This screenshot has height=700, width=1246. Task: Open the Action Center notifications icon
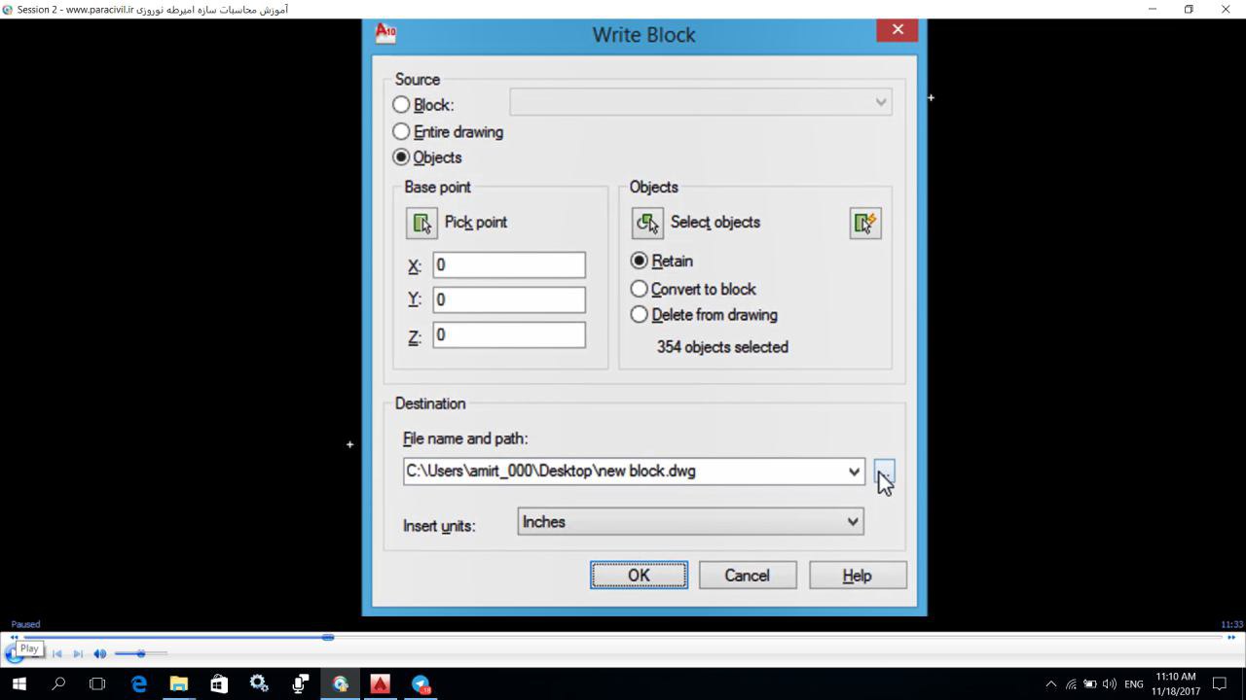tap(1219, 684)
